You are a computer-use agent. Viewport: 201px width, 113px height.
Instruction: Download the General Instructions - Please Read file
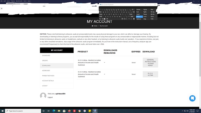[150, 63]
